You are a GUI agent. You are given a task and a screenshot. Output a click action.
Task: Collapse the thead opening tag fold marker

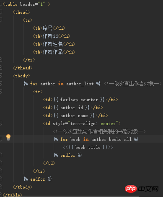pyautogui.click(x=1, y=12)
